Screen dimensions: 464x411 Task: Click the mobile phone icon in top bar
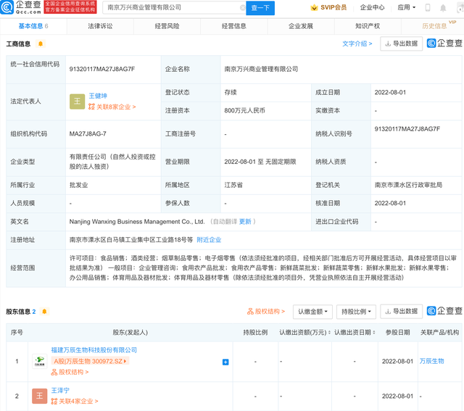pyautogui.click(x=427, y=8)
